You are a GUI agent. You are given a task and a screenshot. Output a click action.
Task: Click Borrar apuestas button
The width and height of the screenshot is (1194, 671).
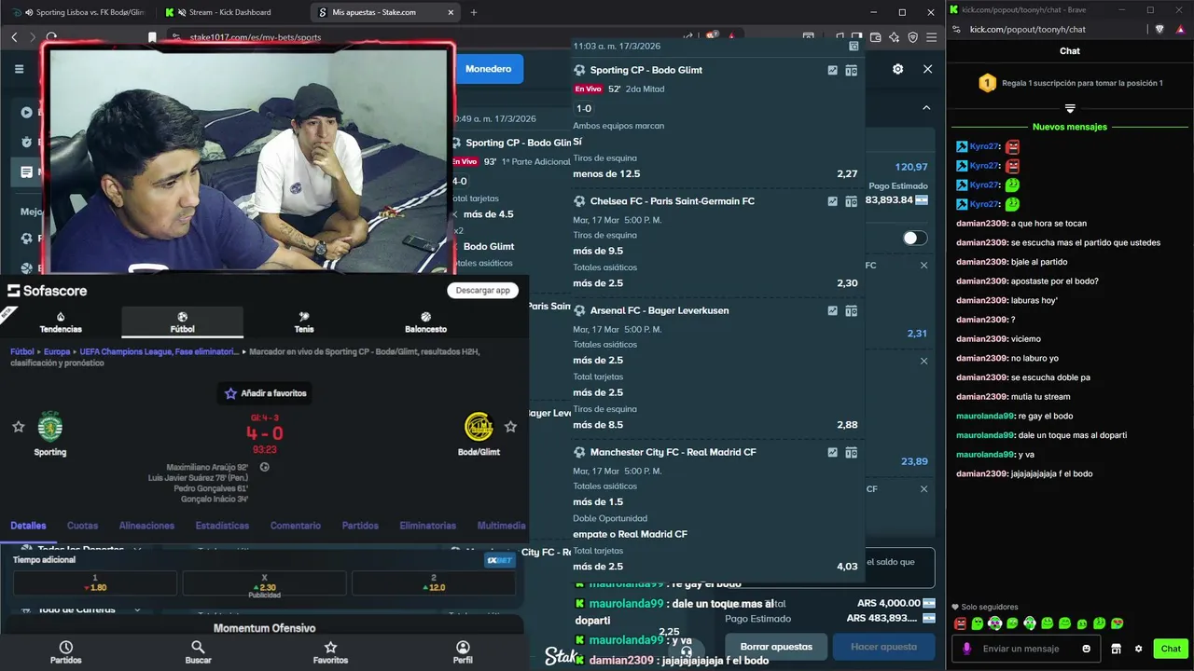coord(776,646)
